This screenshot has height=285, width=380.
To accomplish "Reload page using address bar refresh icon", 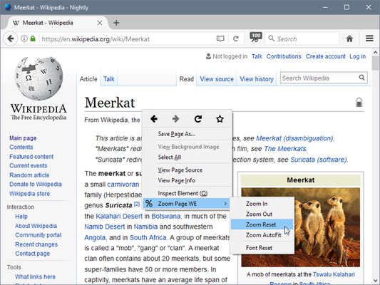I will 236,38.
